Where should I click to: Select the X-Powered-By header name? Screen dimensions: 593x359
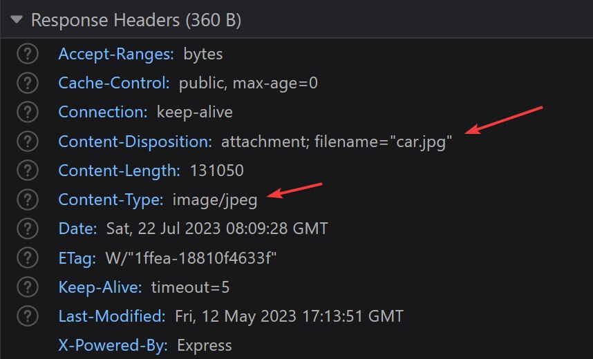click(x=113, y=345)
